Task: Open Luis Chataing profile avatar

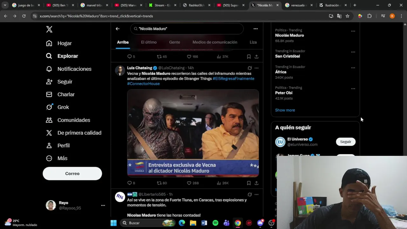Action: pyautogui.click(x=120, y=71)
